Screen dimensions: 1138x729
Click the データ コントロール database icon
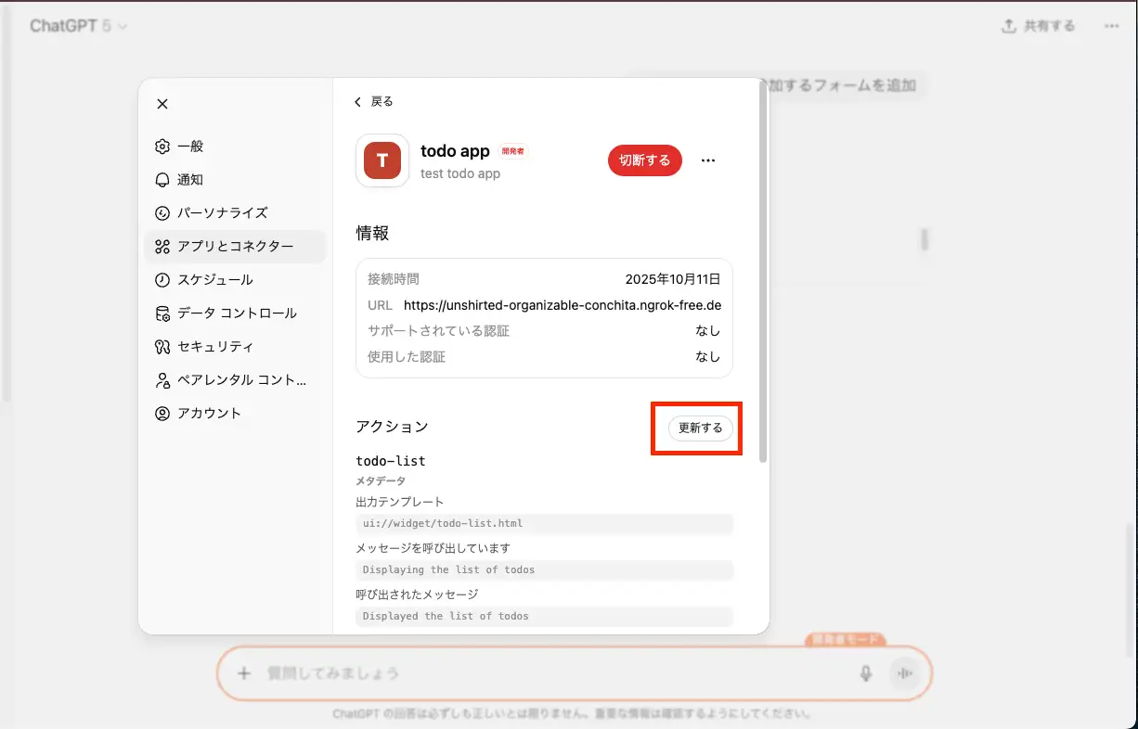click(x=162, y=313)
